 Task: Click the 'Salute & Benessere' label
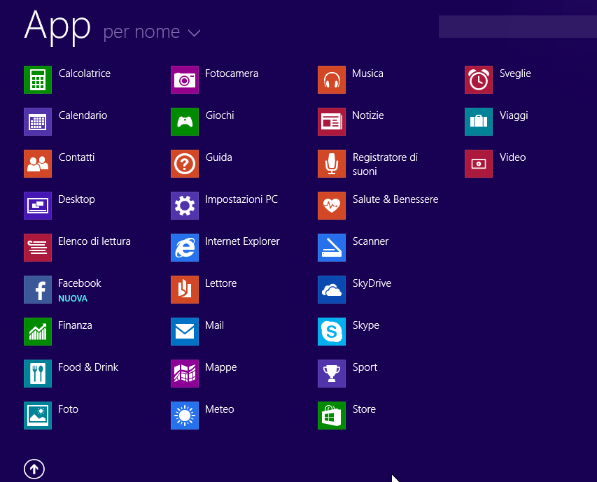point(395,199)
